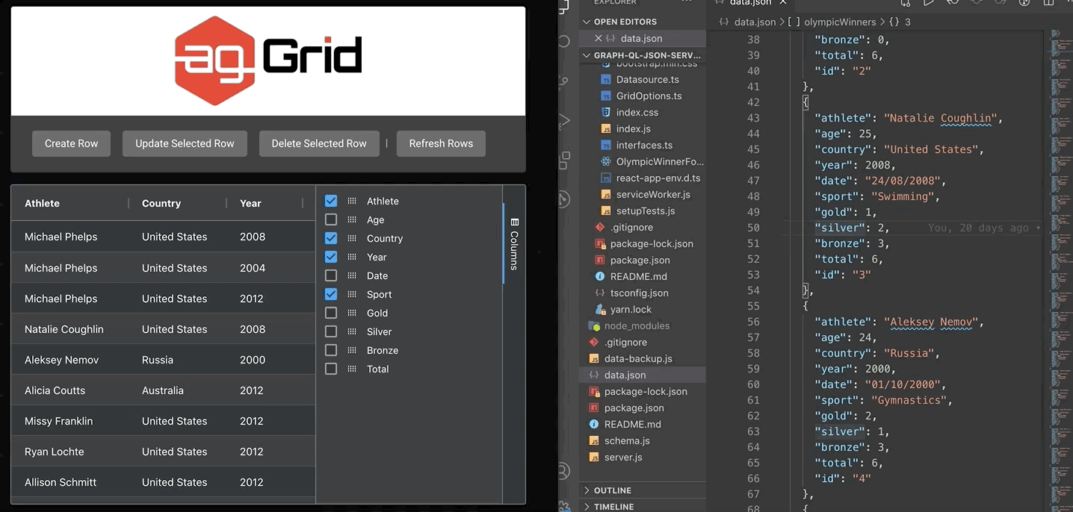Expand the Timeline section
Screen dimensions: 1073x512
(643, 507)
